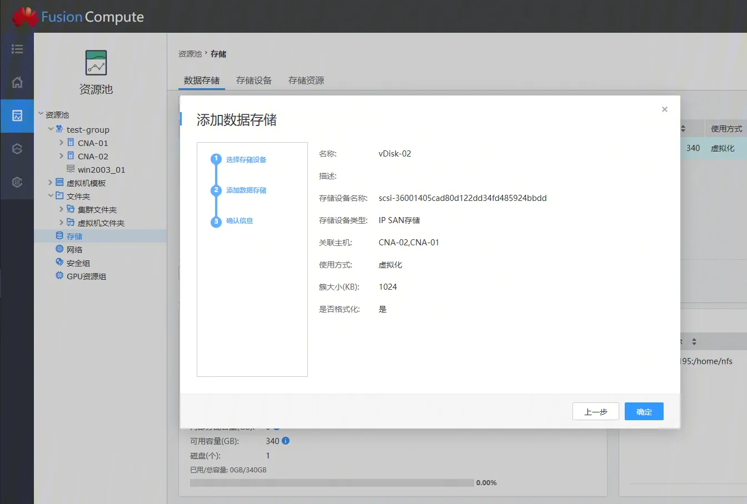Click the 确定 confirm button
Image resolution: width=747 pixels, height=504 pixels.
[x=644, y=412]
